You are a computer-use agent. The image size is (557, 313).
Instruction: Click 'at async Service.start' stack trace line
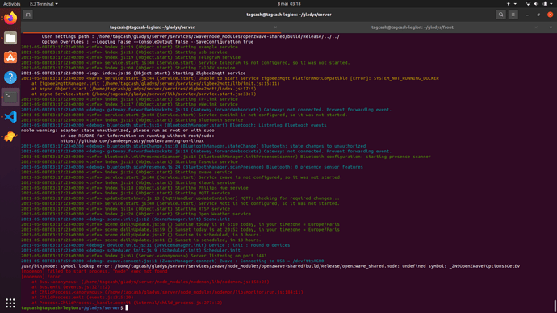coord(144,94)
